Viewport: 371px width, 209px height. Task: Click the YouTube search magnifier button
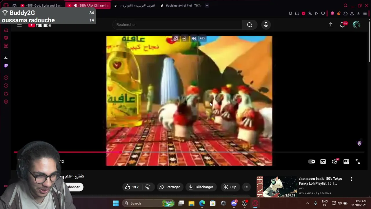[250, 25]
